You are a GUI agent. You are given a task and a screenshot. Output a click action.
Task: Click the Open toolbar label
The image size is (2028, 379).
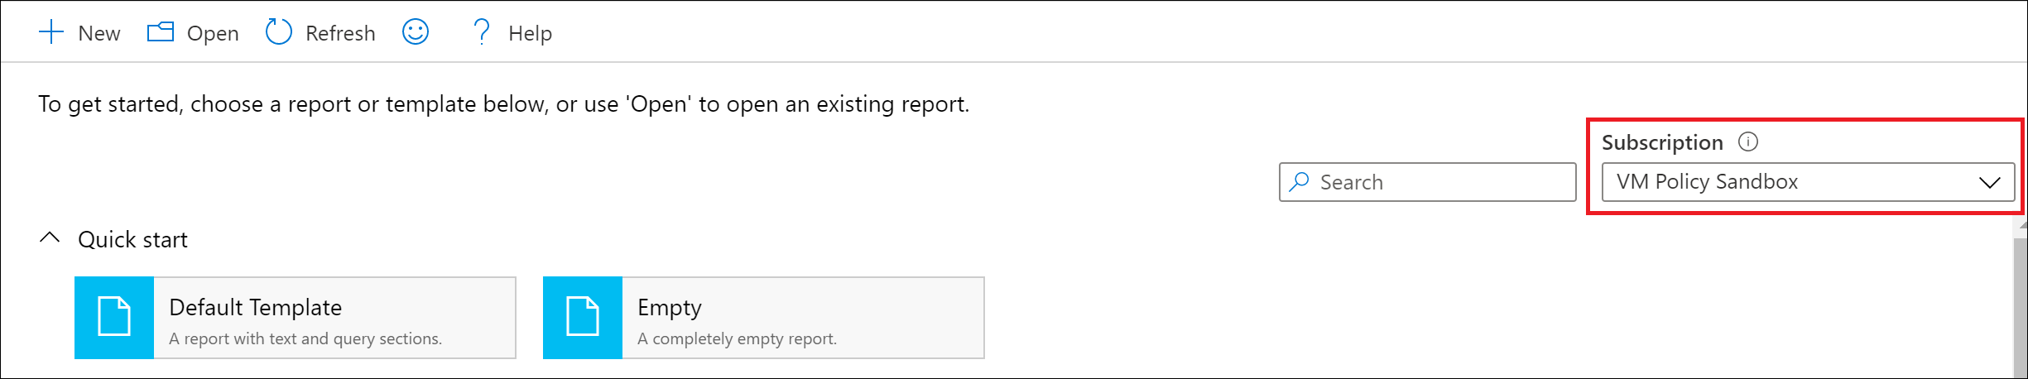[213, 33]
